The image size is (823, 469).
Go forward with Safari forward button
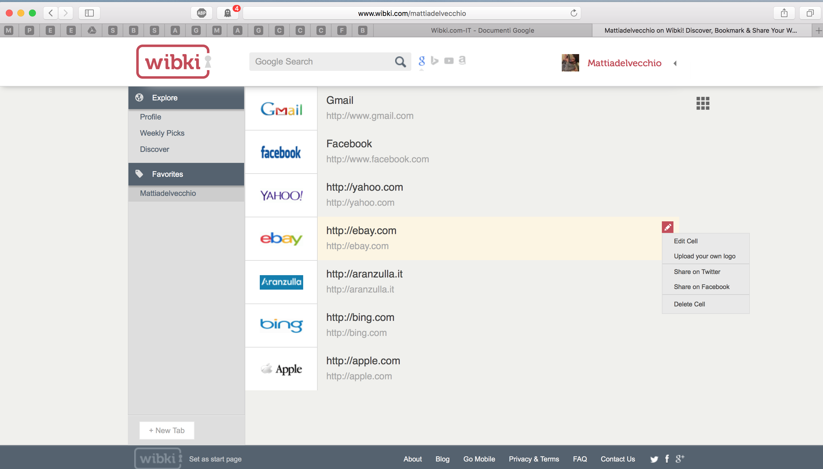coord(66,13)
